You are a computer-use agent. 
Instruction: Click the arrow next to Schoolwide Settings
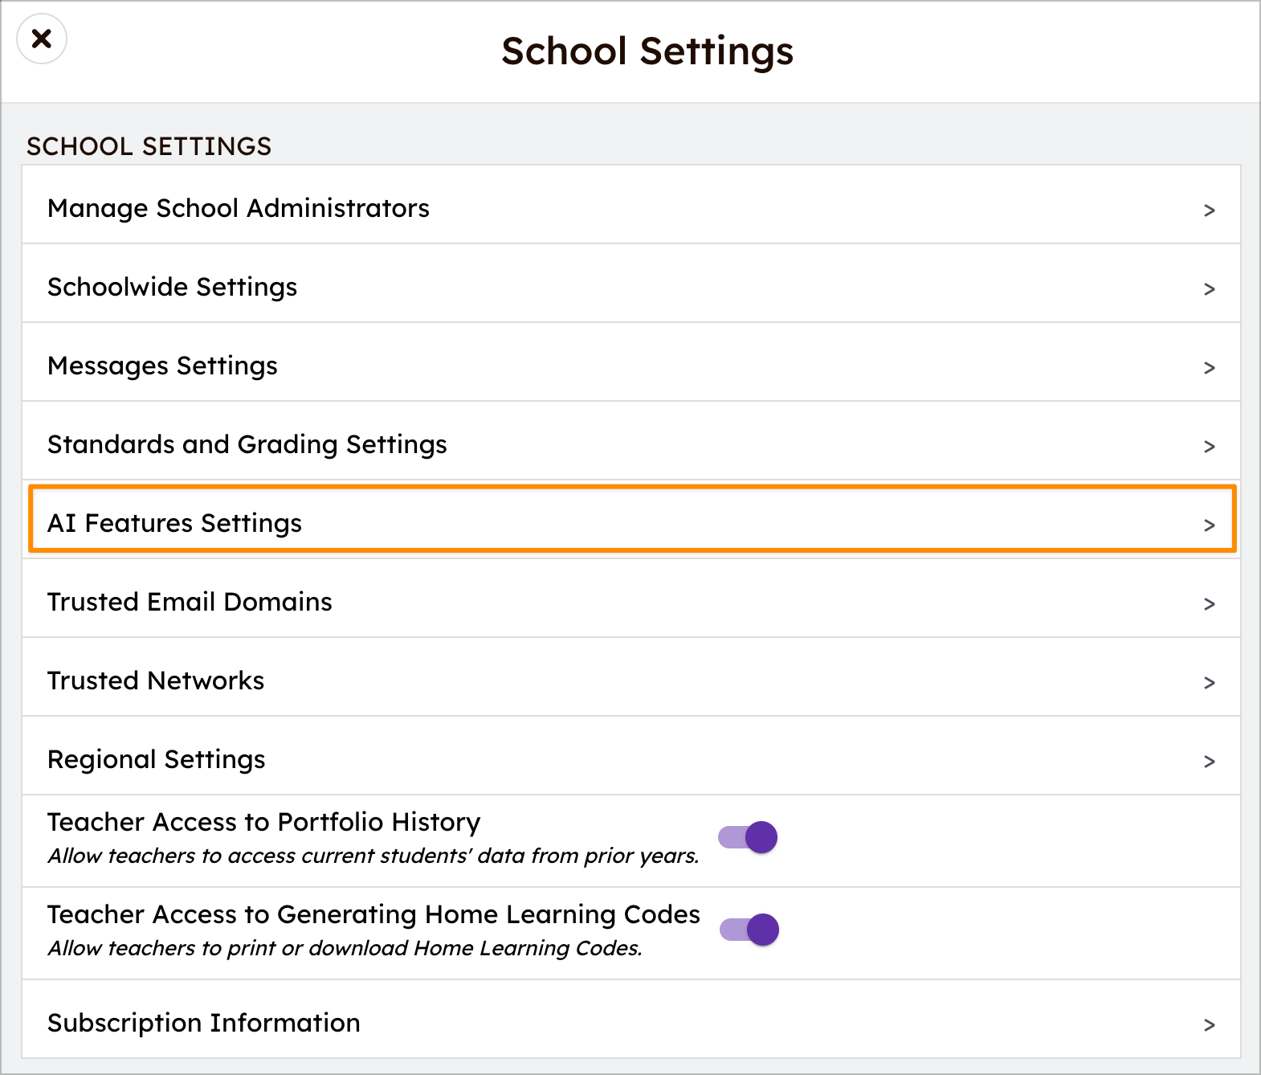coord(1209,289)
